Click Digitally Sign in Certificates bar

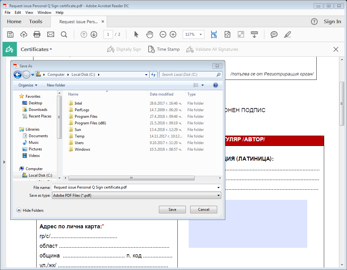124,49
